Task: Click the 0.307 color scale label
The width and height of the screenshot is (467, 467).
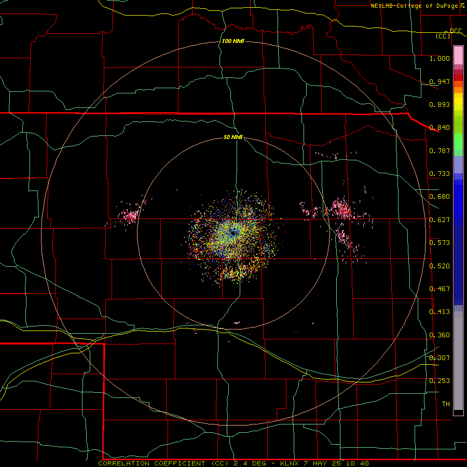Action: tap(439, 358)
